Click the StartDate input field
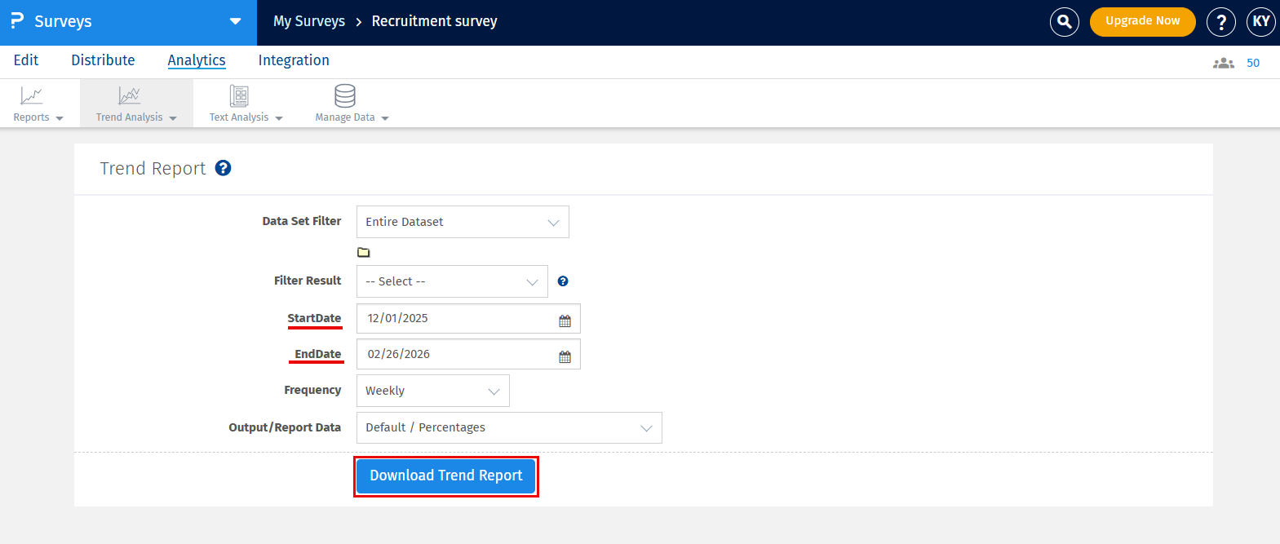 (468, 318)
